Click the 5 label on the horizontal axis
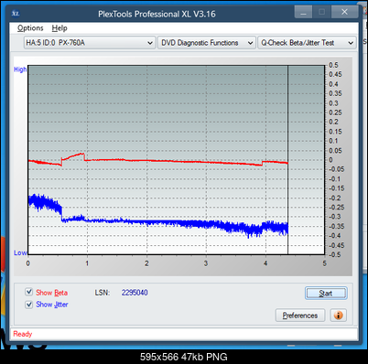The height and width of the screenshot is (364, 368). (x=324, y=263)
